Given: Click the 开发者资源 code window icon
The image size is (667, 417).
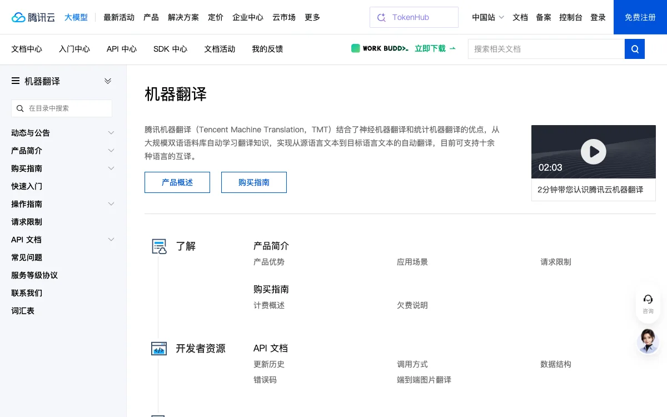Looking at the screenshot, I should (159, 349).
